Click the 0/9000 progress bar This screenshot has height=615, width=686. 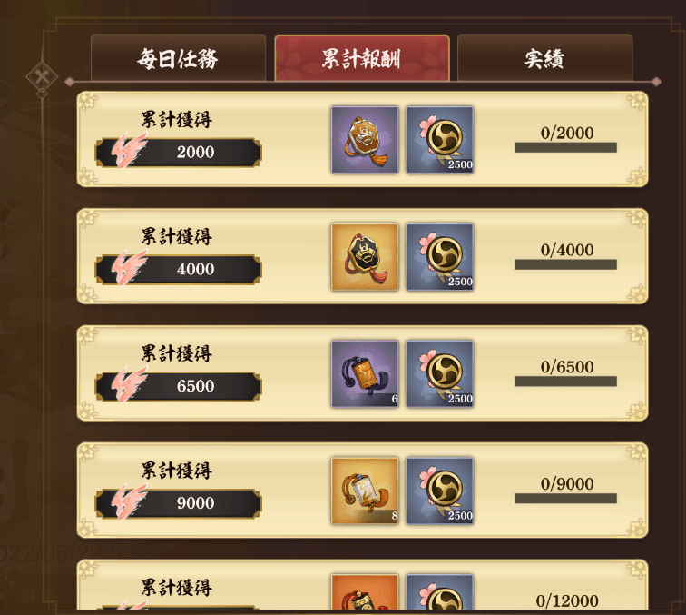566,499
